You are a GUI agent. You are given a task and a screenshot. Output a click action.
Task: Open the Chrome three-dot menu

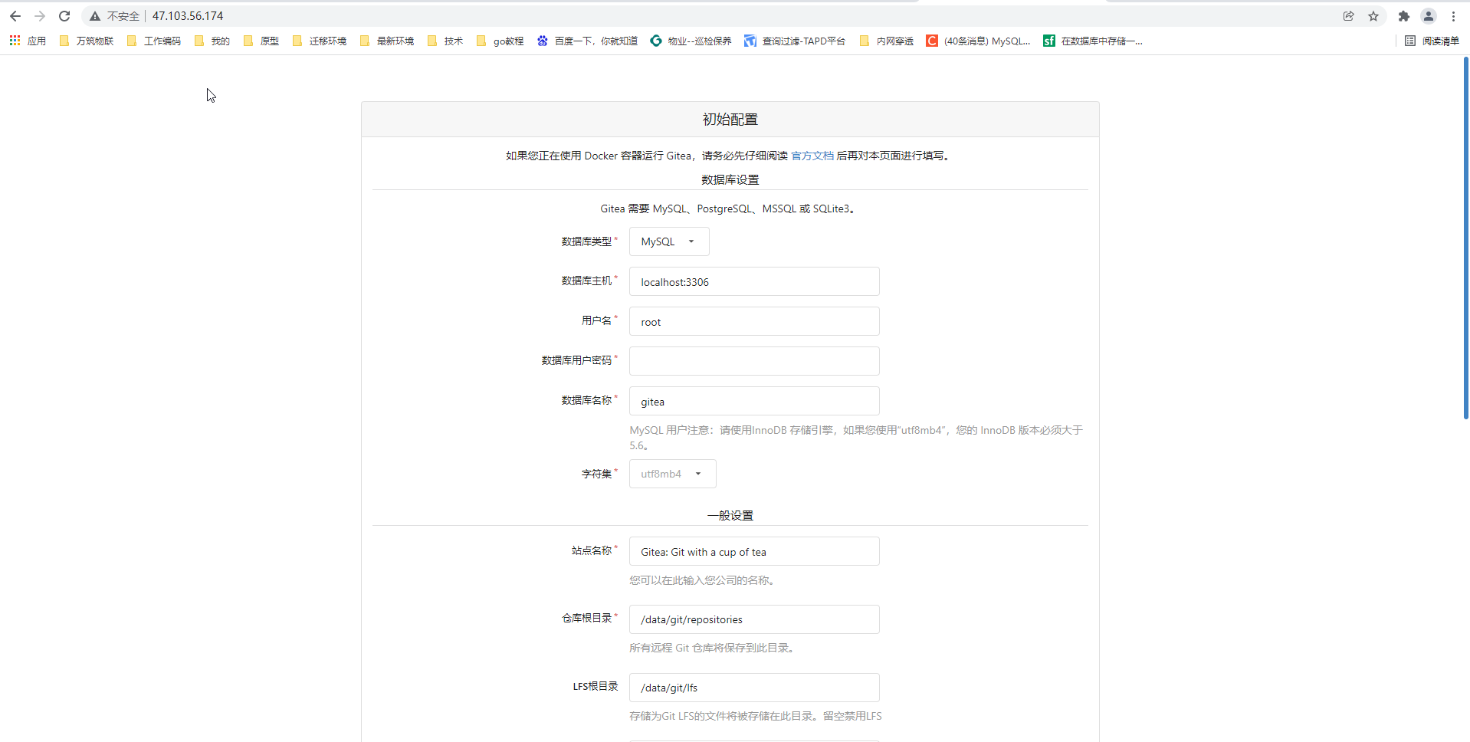click(x=1453, y=16)
